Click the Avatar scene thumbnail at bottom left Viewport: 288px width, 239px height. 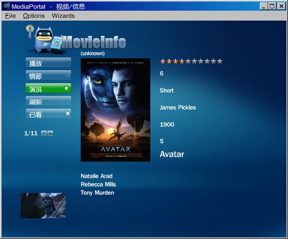click(43, 205)
